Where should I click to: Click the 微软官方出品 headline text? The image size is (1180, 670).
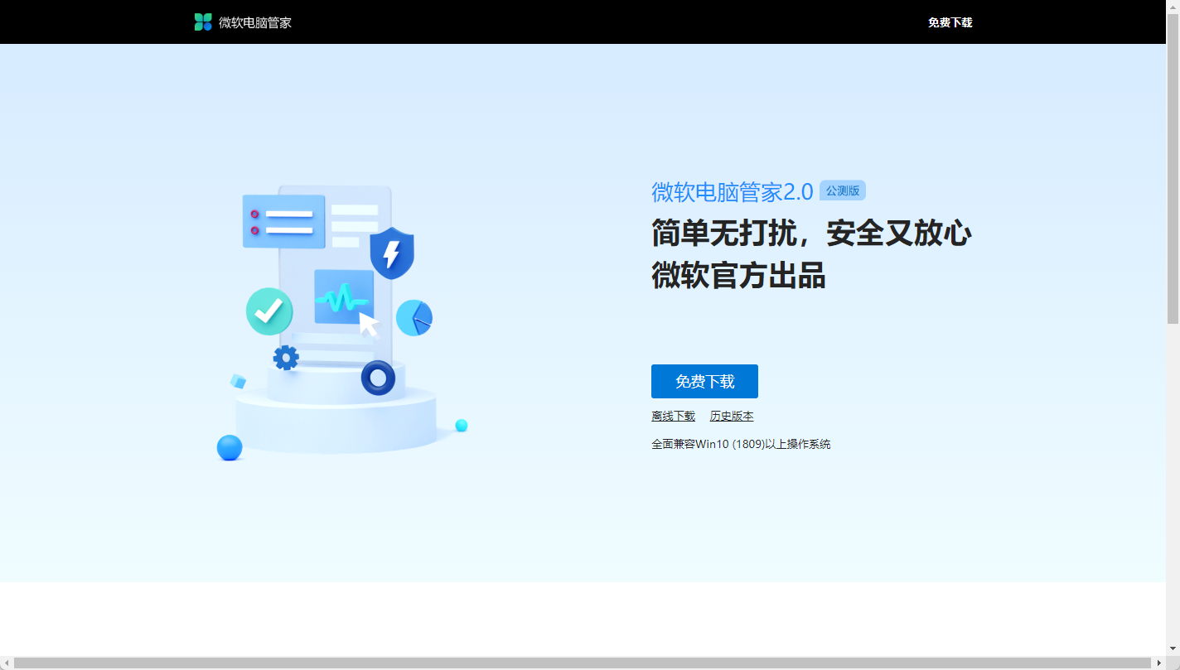(738, 275)
